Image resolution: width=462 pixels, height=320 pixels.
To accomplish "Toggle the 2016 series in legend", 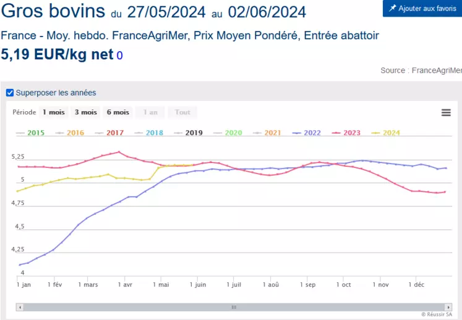I will [x=70, y=133].
